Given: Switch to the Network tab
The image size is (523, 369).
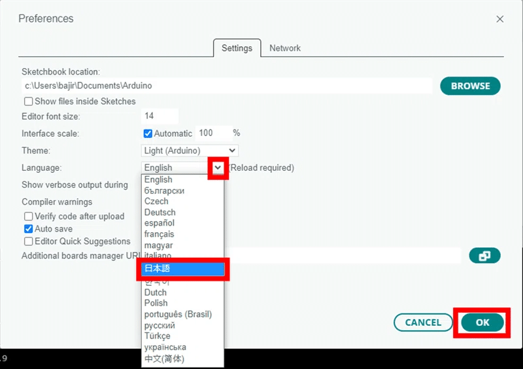Looking at the screenshot, I should [x=285, y=48].
